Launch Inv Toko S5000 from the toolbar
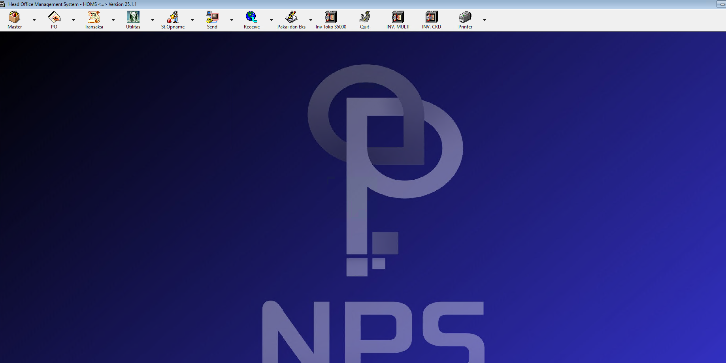Screen dimensions: 726x363 coord(331,20)
